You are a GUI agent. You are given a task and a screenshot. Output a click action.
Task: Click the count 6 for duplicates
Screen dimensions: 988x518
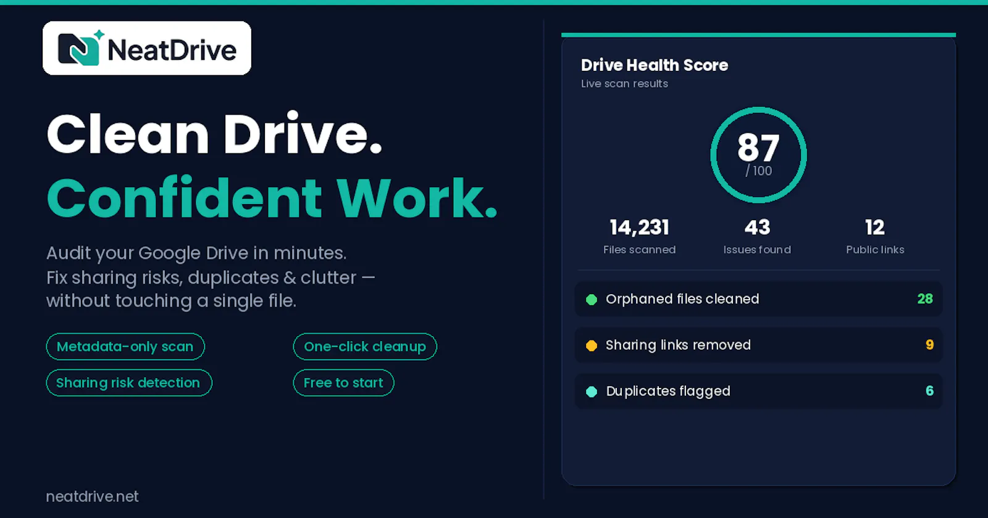pos(929,391)
